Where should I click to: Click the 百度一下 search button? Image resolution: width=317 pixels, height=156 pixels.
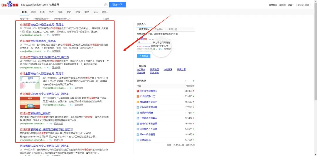(x=117, y=5)
